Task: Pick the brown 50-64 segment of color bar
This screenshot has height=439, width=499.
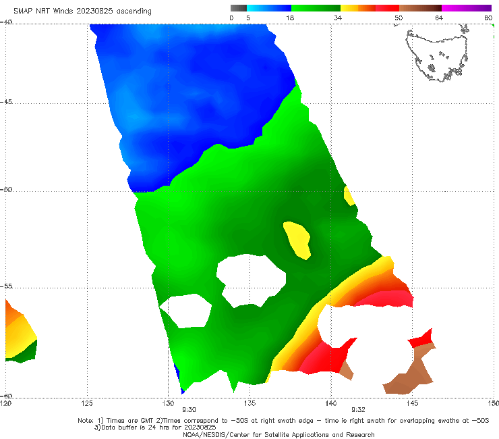Action: tap(420, 8)
